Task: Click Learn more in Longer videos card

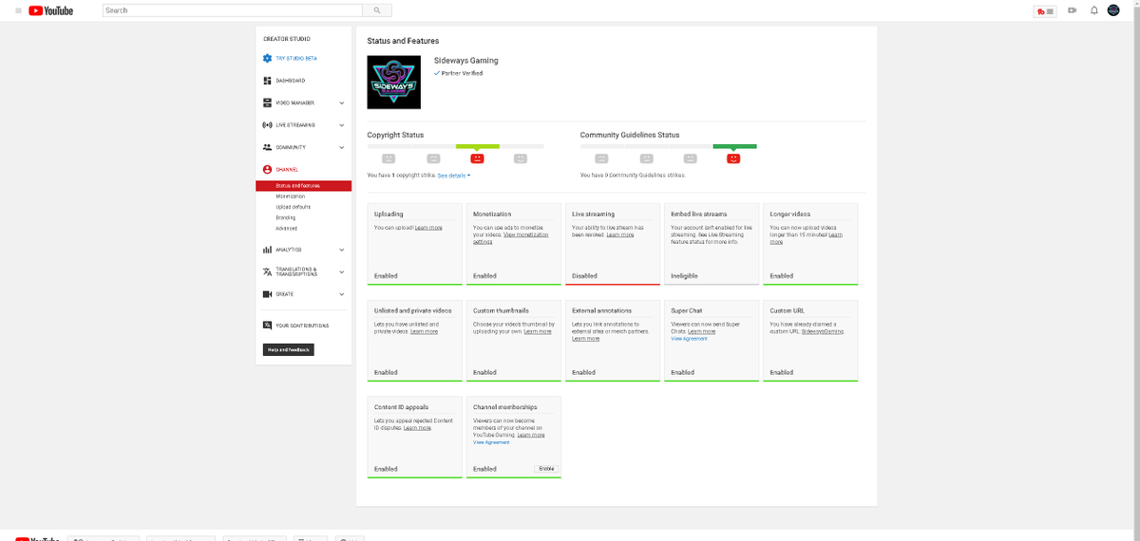Action: click(806, 238)
